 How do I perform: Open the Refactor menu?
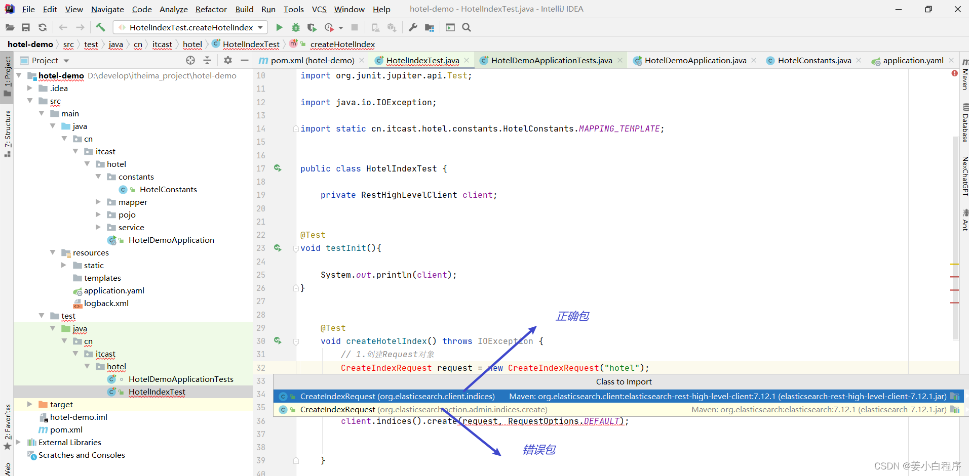coord(211,9)
